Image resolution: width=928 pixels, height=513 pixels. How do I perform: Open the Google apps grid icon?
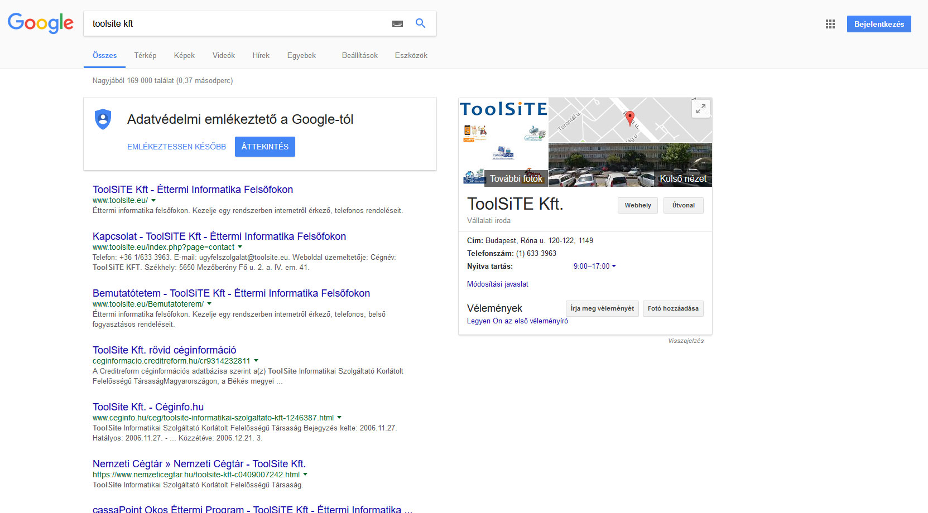coord(830,24)
